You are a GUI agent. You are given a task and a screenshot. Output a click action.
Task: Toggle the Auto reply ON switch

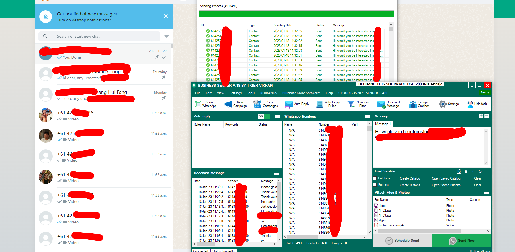tap(264, 116)
